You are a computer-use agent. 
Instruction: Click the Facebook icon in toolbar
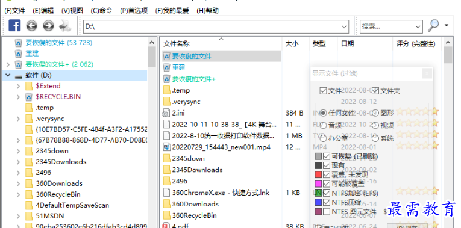pyautogui.click(x=14, y=25)
